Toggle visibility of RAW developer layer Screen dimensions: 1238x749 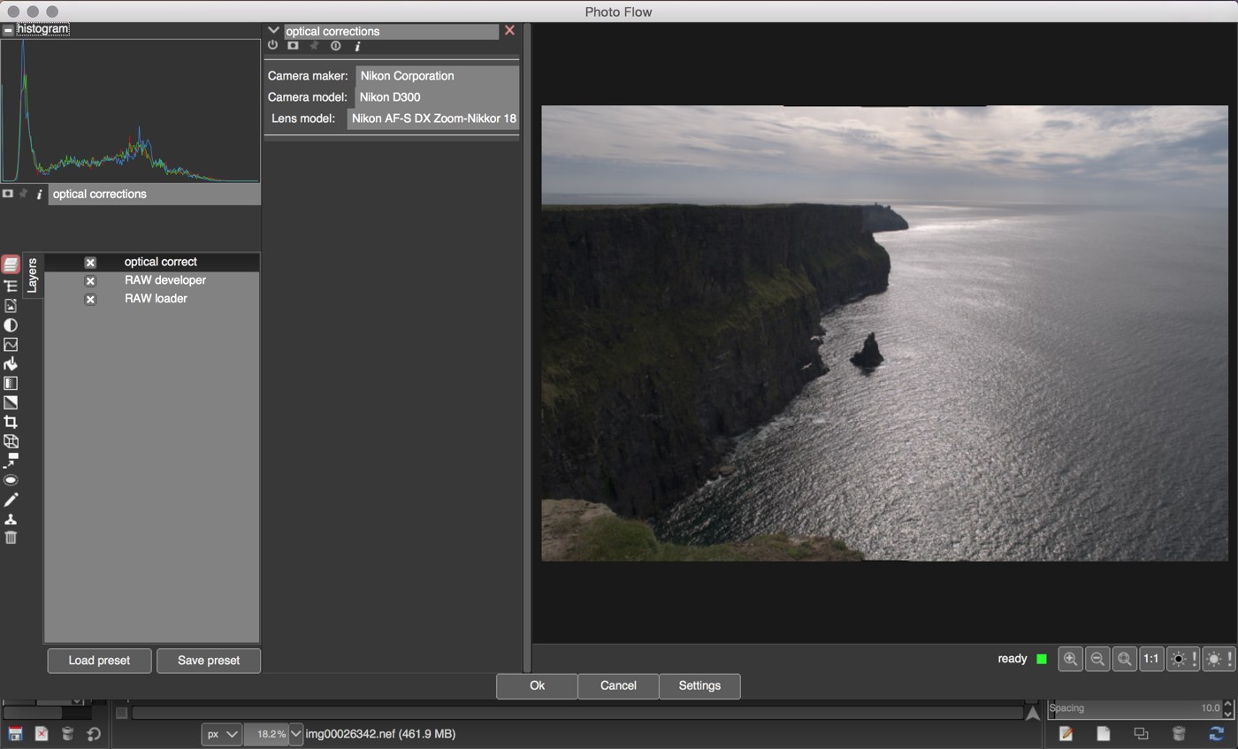pyautogui.click(x=90, y=281)
